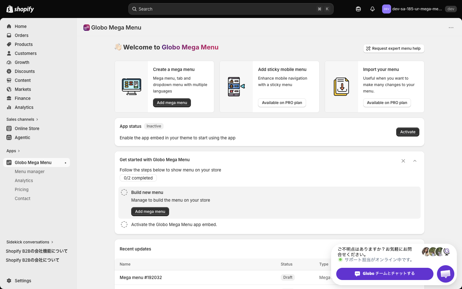Click the Products tag icon
The image size is (462, 289).
click(x=9, y=44)
